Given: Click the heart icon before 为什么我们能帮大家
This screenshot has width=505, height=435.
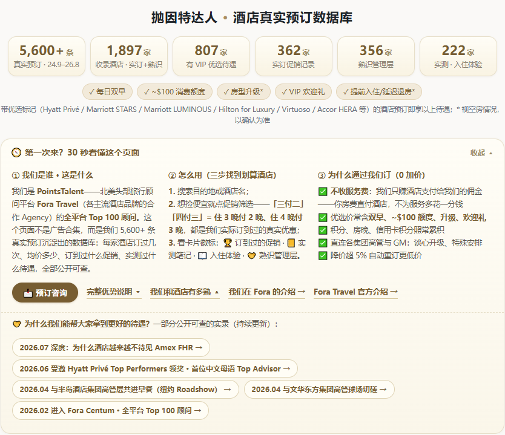Looking at the screenshot, I should 17,324.
